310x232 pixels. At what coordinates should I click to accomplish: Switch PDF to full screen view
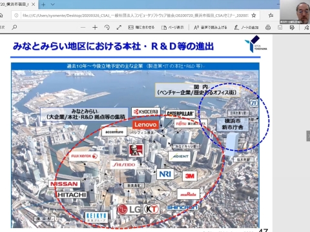tap(119, 27)
